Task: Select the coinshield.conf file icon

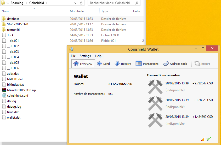Action: 4,95
